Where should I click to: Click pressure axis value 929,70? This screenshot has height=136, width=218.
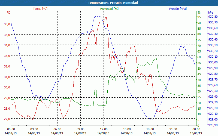coord(213,79)
